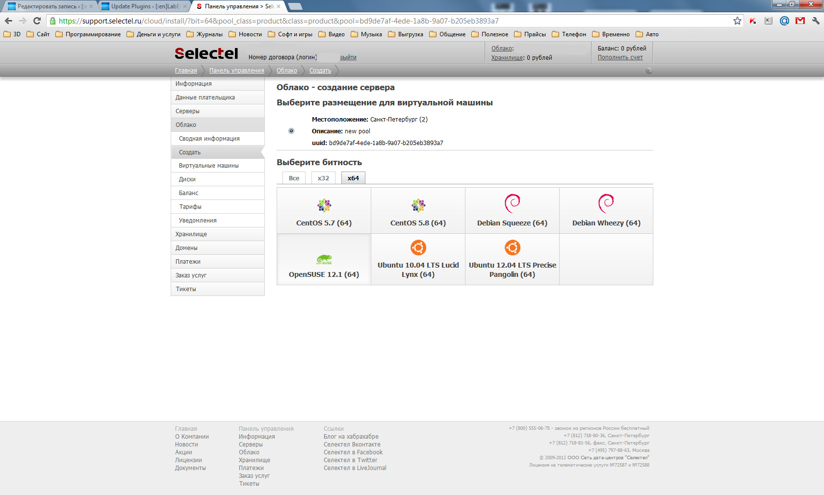Choose the Ubuntu 10.04 LTS Lucid Lynx icon
824x495 pixels.
(x=418, y=247)
